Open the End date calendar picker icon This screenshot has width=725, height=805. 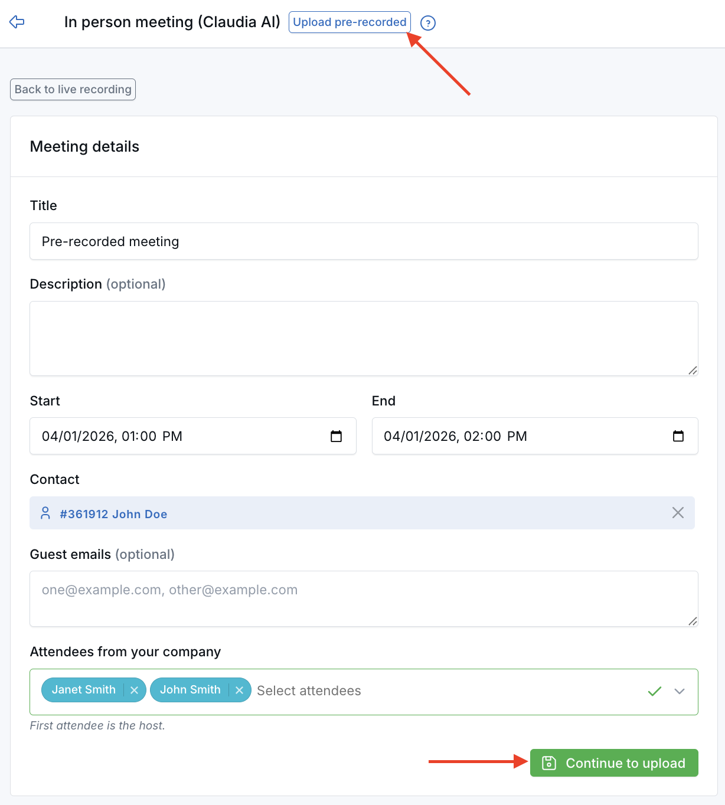pyautogui.click(x=678, y=436)
